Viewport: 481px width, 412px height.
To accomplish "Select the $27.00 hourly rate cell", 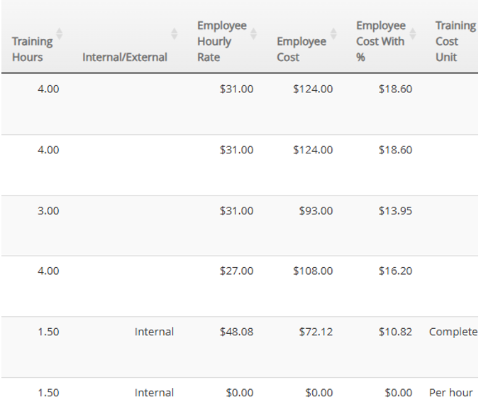I will pos(236,271).
